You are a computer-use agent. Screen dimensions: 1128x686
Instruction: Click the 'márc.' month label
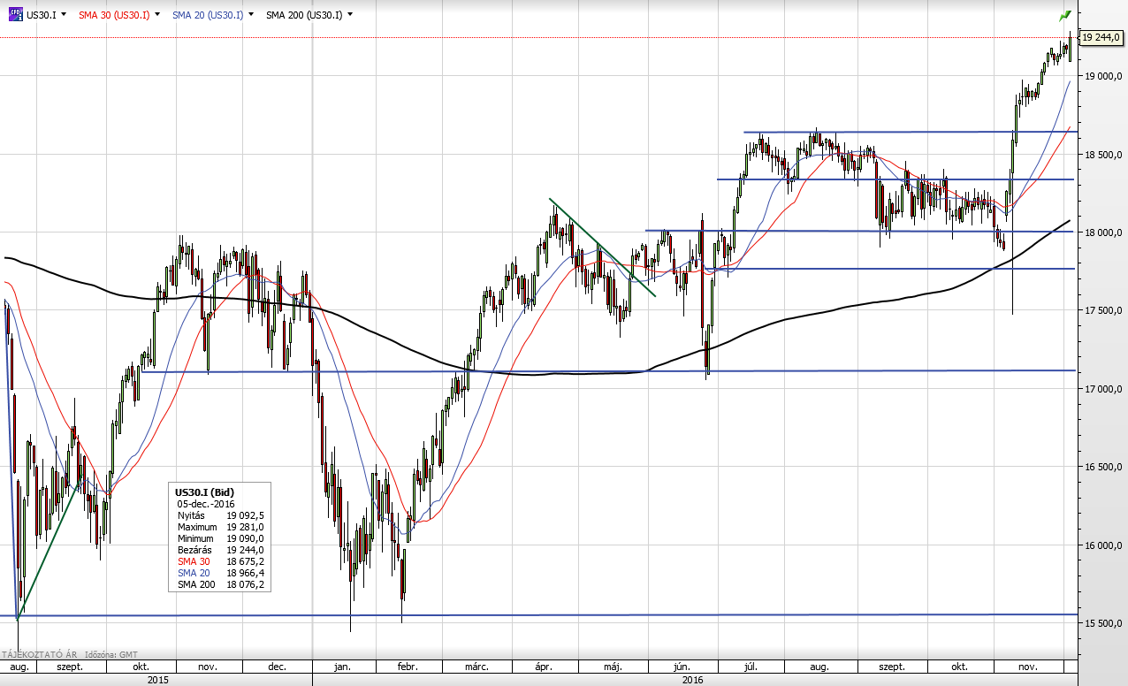[x=476, y=667]
